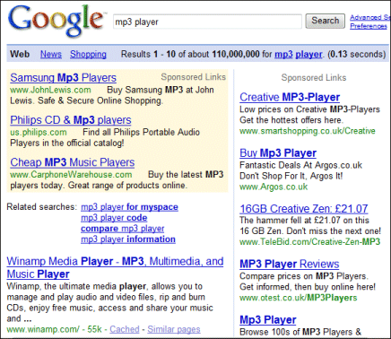The width and height of the screenshot is (391, 339).
Task: Open Winamp Media Player result title
Action: tap(115, 267)
